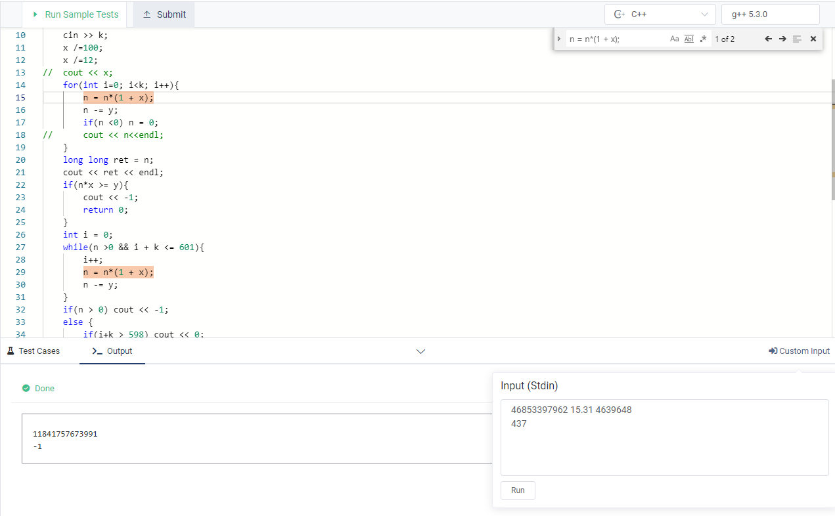The image size is (835, 516).
Task: Enable regular expression search toggle
Action: coord(703,39)
